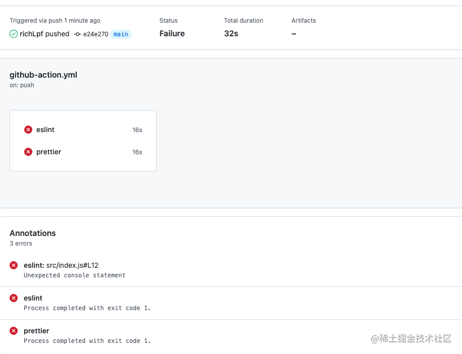Click the Annotations section heading
462x354 pixels.
point(33,233)
